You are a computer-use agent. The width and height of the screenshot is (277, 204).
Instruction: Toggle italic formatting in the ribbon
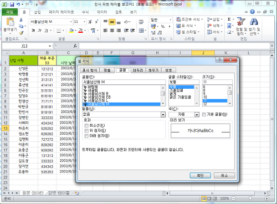[39, 30]
